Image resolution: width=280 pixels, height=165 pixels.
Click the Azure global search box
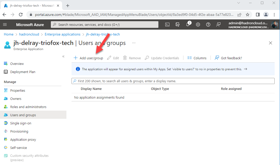pyautogui.click(x=105, y=25)
